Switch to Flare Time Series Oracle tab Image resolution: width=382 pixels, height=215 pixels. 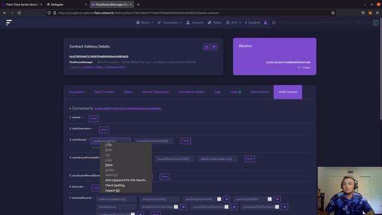[23, 4]
